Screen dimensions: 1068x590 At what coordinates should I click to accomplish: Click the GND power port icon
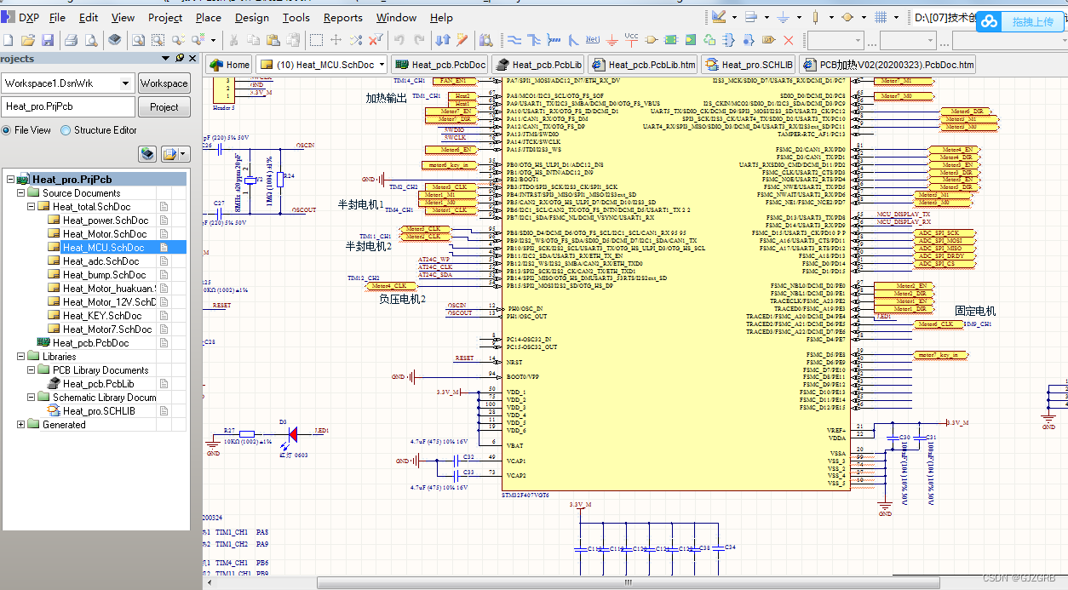click(x=612, y=40)
